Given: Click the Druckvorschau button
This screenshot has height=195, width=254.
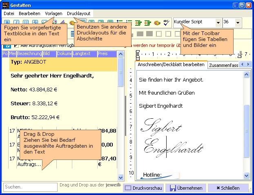Looking at the screenshot, I should click(x=143, y=188).
